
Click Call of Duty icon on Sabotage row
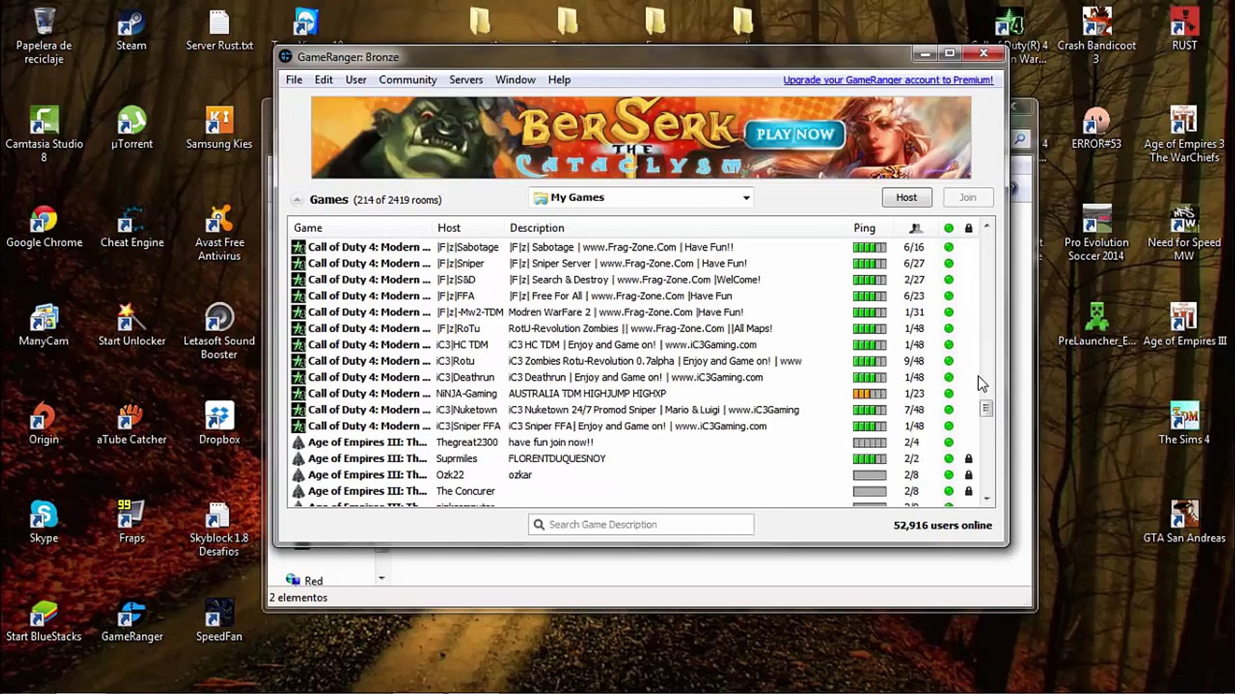click(298, 247)
